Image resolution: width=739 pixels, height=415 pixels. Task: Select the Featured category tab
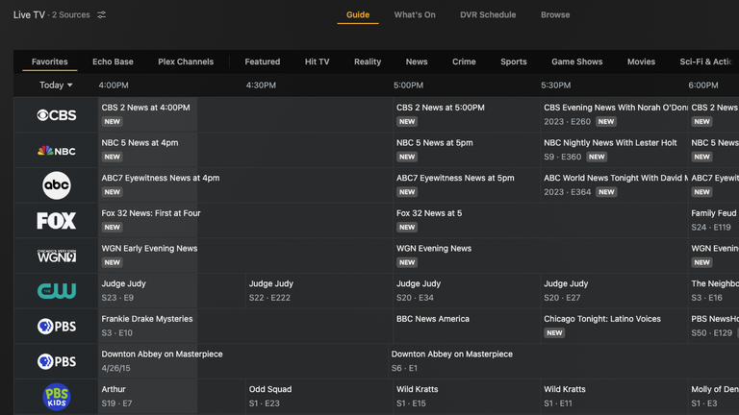point(263,61)
